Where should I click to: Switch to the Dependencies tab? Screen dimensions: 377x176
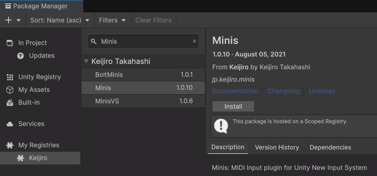click(330, 147)
